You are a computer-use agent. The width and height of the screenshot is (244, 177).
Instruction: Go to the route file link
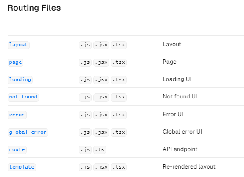click(x=17, y=150)
